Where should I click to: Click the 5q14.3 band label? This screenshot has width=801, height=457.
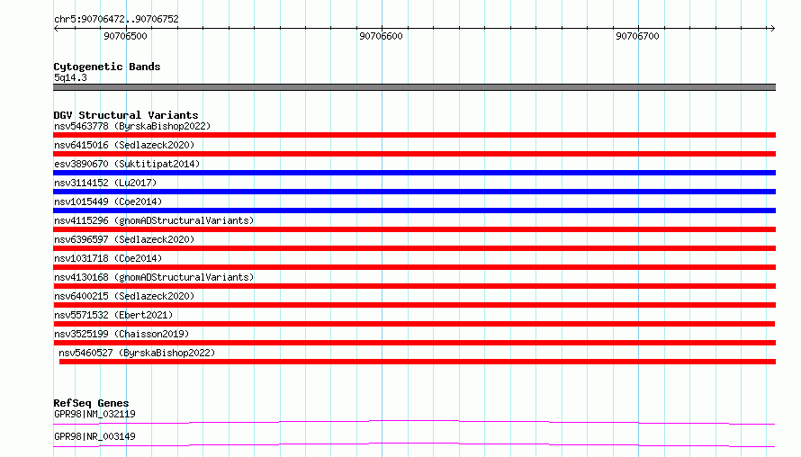coord(70,77)
